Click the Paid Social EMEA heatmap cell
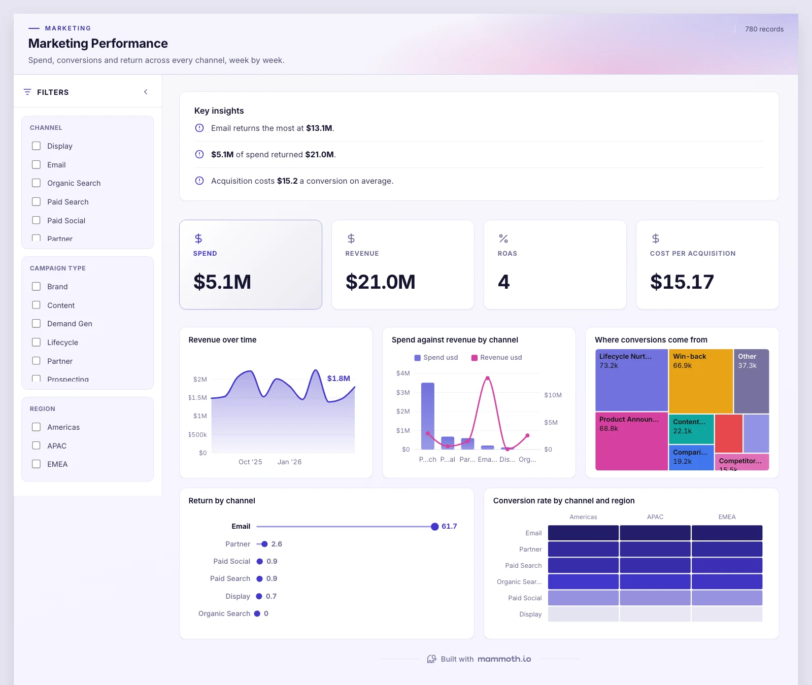The image size is (812, 685). [727, 598]
